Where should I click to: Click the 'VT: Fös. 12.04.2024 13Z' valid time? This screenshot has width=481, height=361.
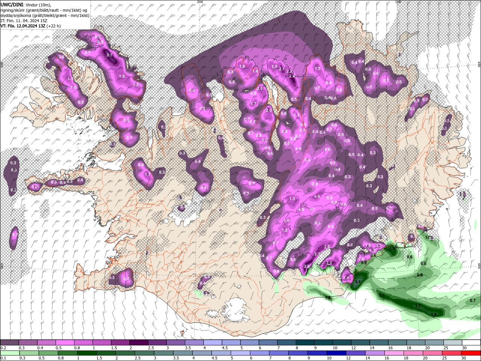coord(23,26)
